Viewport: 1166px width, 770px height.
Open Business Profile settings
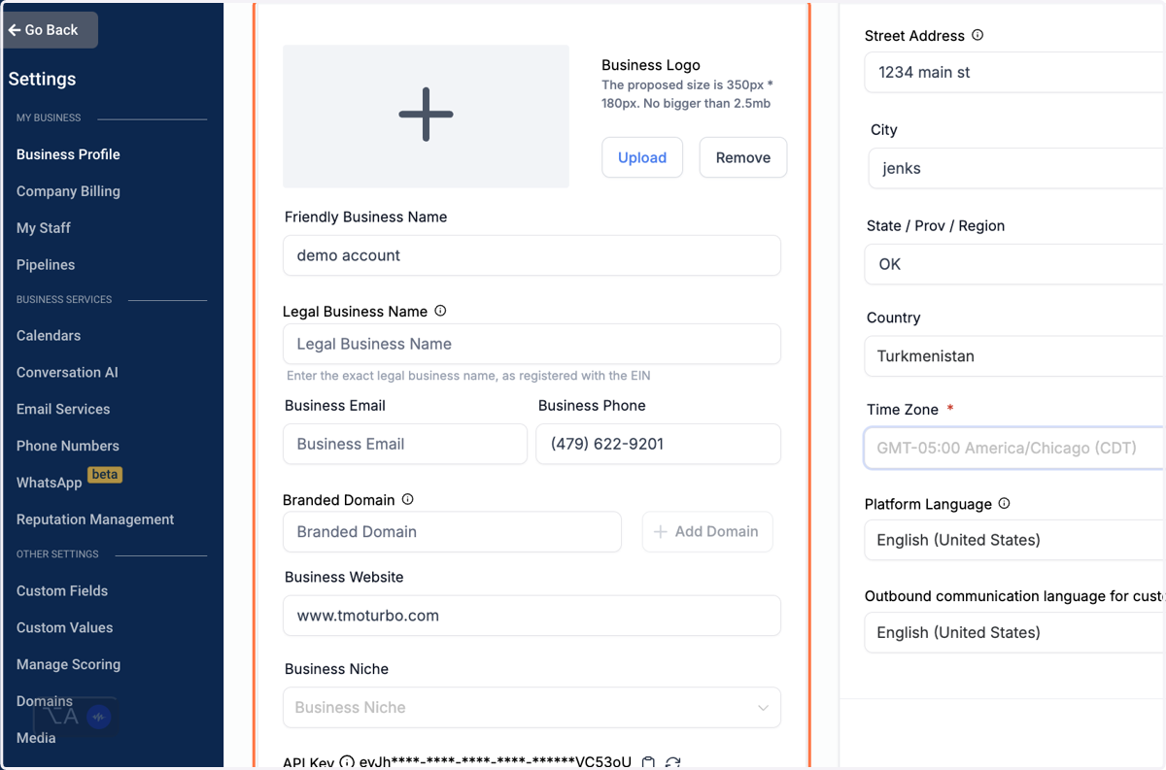(68, 154)
